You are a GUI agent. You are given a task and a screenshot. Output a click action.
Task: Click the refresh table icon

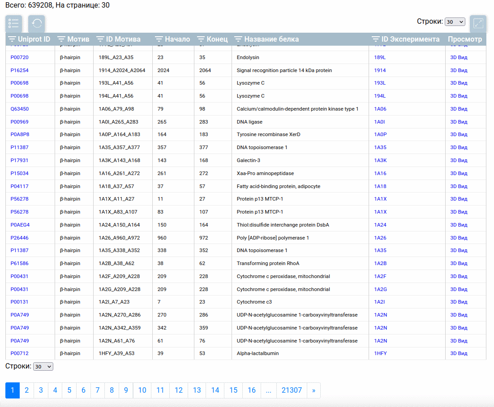pos(37,23)
